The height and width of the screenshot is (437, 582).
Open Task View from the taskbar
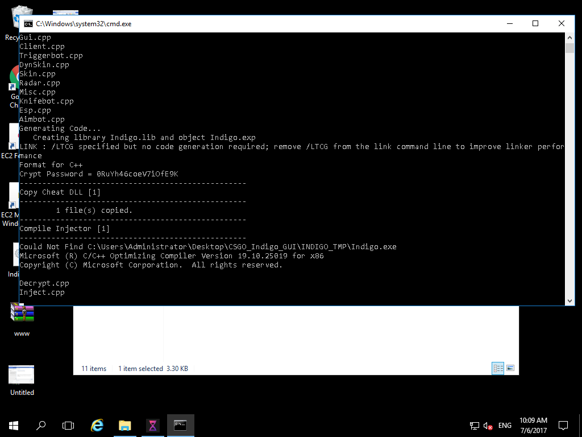point(68,426)
